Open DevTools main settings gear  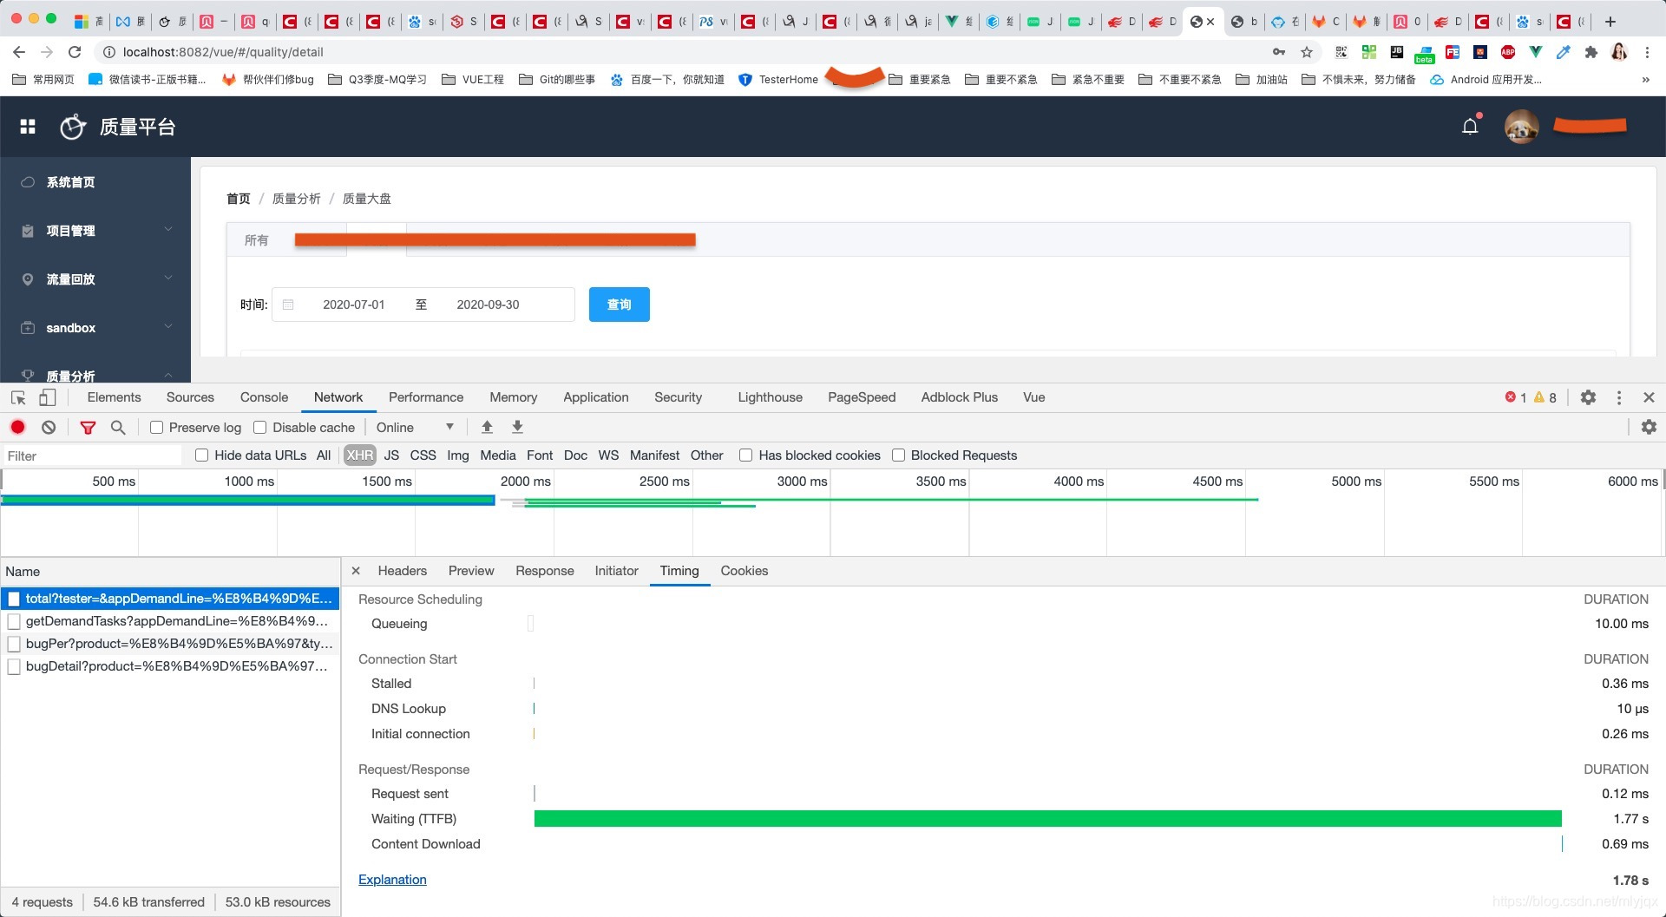[x=1588, y=397]
